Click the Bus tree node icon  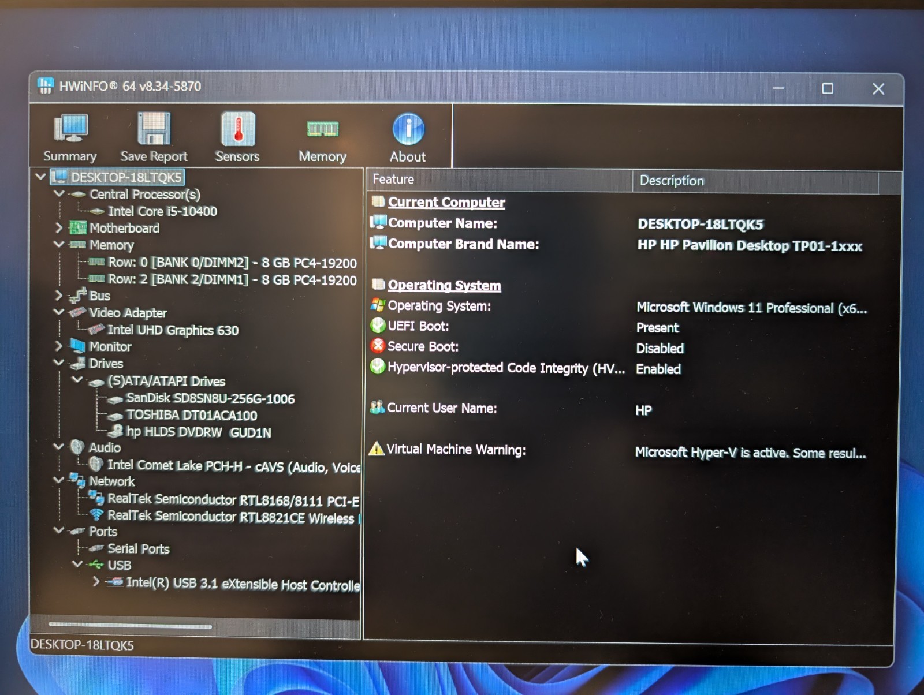click(77, 296)
